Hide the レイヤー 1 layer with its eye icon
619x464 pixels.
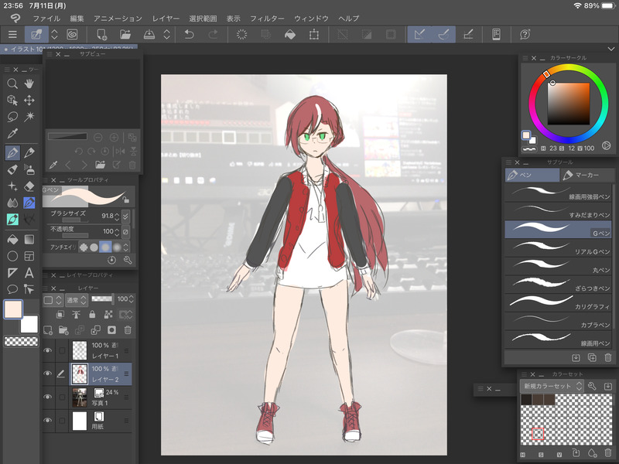tap(48, 350)
